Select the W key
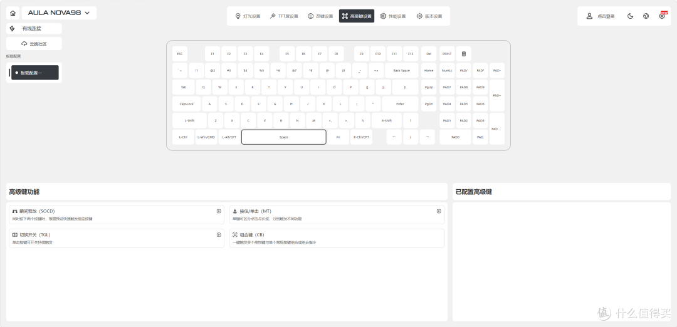 coord(220,87)
